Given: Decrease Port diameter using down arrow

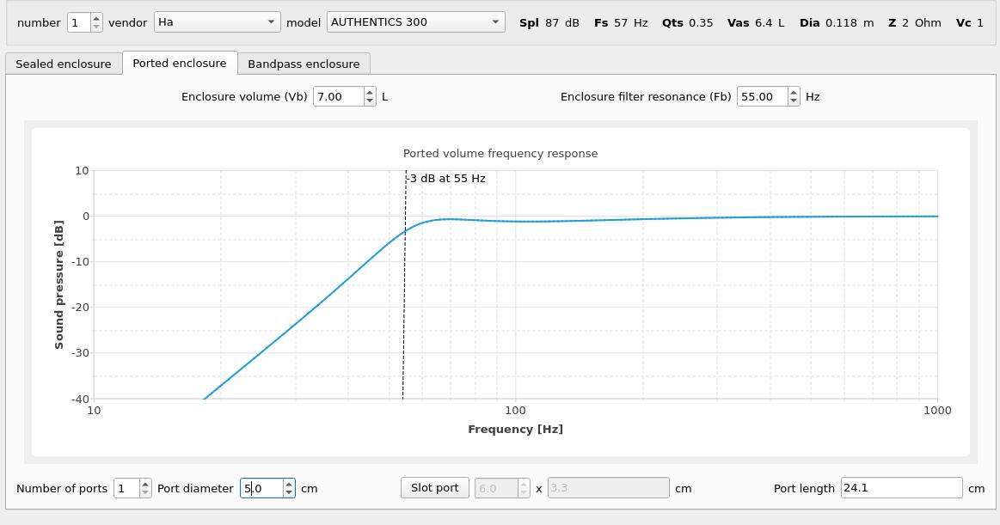Looking at the screenshot, I should click(x=288, y=493).
